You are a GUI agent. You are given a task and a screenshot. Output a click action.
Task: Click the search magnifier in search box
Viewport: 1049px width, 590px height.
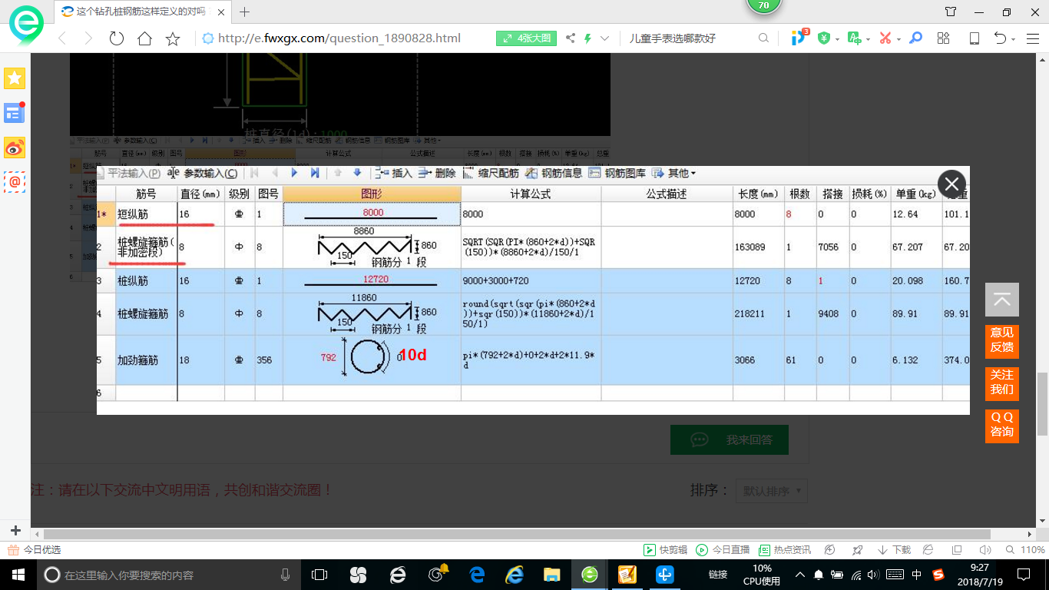point(763,38)
